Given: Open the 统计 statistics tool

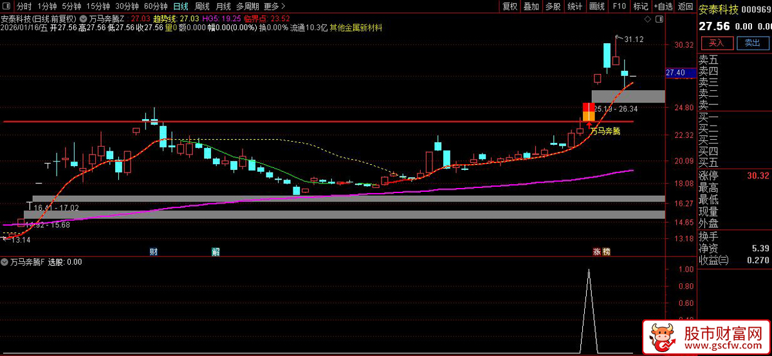Looking at the screenshot, I should click(574, 6).
